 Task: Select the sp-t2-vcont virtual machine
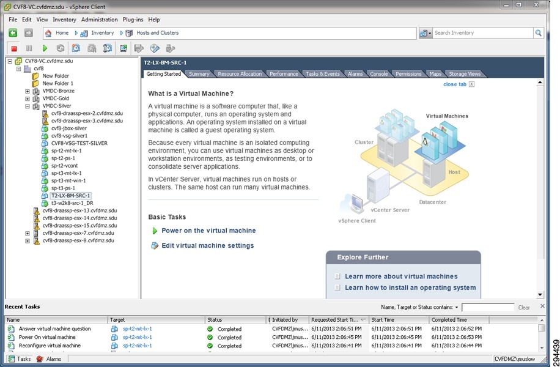(x=64, y=166)
